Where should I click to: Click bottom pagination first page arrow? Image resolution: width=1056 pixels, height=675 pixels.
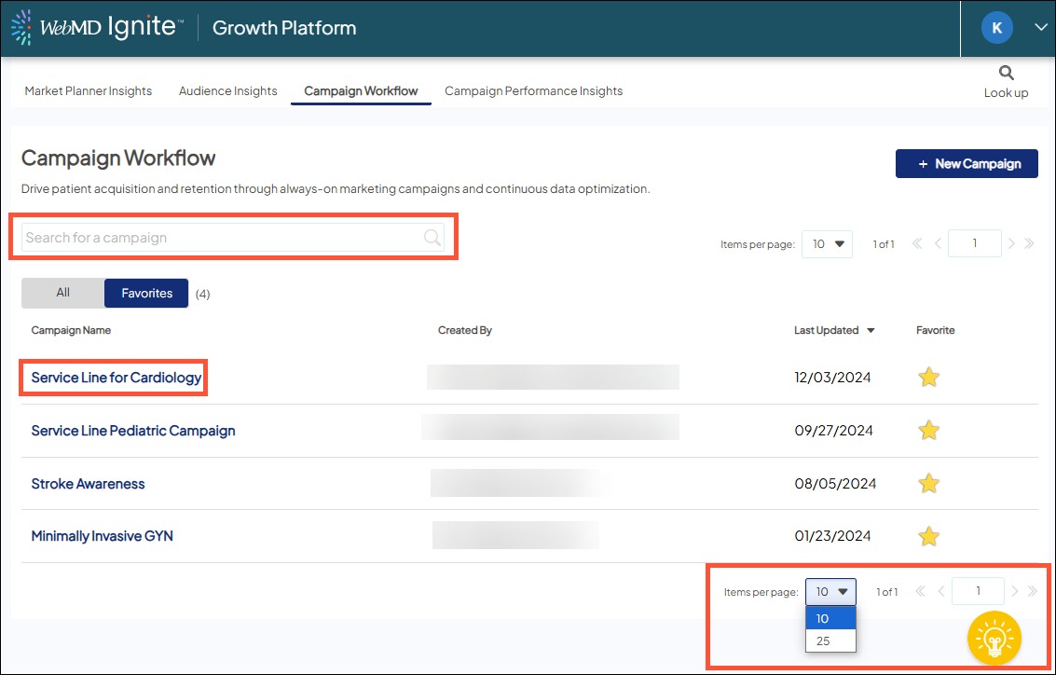coord(919,591)
